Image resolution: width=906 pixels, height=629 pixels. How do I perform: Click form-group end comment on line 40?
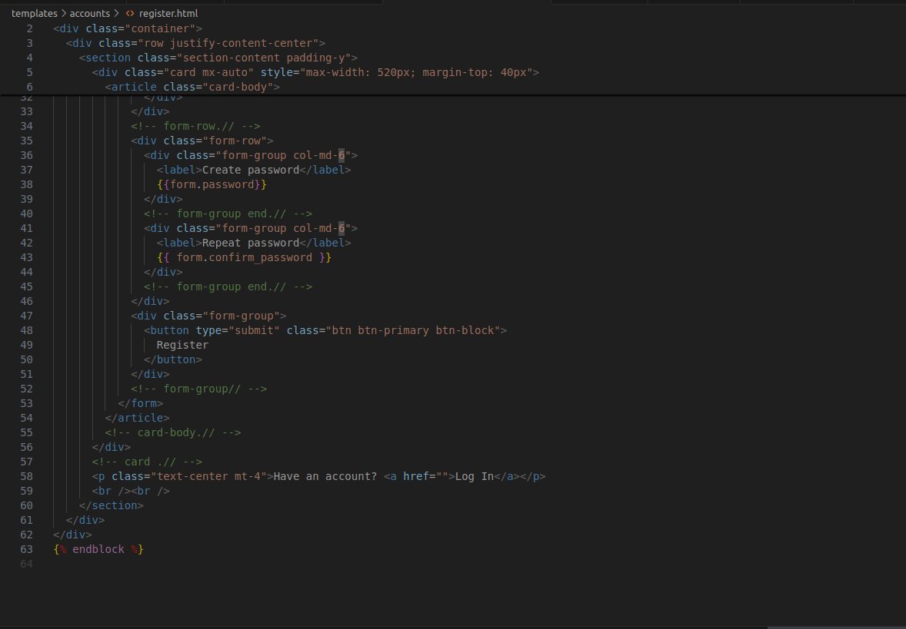pyautogui.click(x=228, y=214)
